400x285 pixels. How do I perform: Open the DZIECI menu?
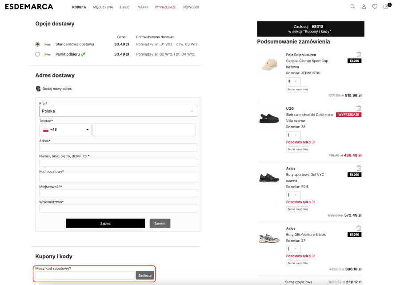(125, 7)
